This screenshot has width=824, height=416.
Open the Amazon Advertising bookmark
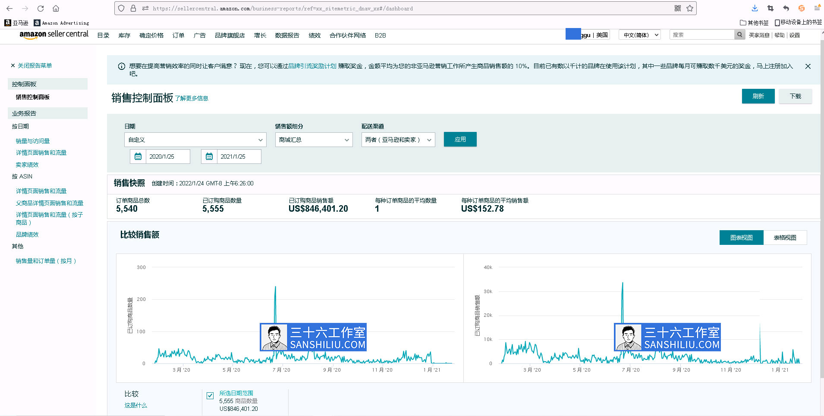62,23
